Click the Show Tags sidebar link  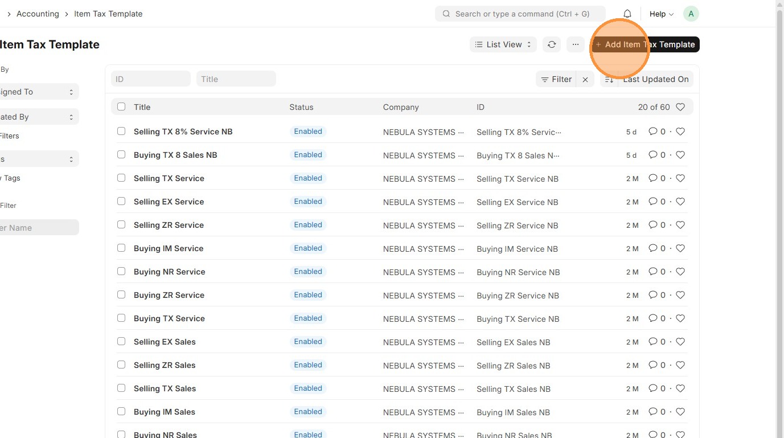click(x=10, y=178)
